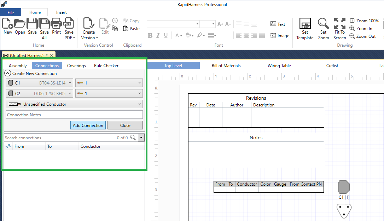This screenshot has width=384, height=221.
Task: Collapse the Create New Connection section
Action: [7, 74]
